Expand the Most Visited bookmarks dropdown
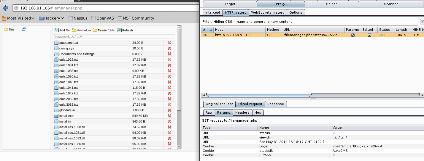 (18, 18)
